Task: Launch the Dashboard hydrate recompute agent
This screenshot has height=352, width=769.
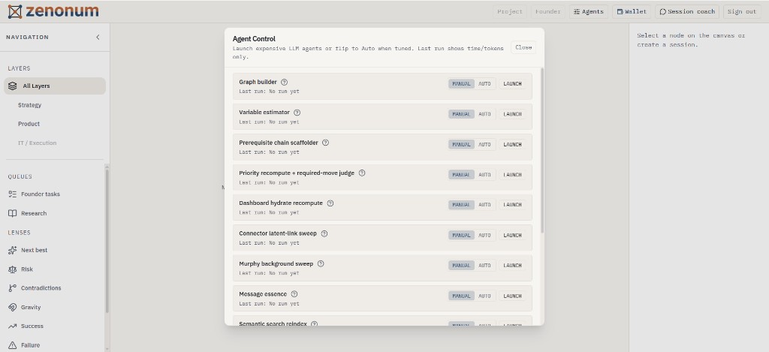Action: tap(512, 205)
